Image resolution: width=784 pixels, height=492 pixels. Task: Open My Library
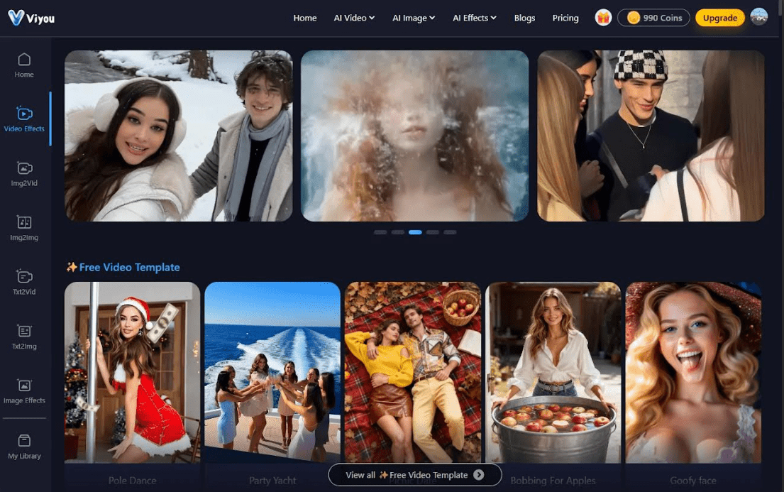24,446
